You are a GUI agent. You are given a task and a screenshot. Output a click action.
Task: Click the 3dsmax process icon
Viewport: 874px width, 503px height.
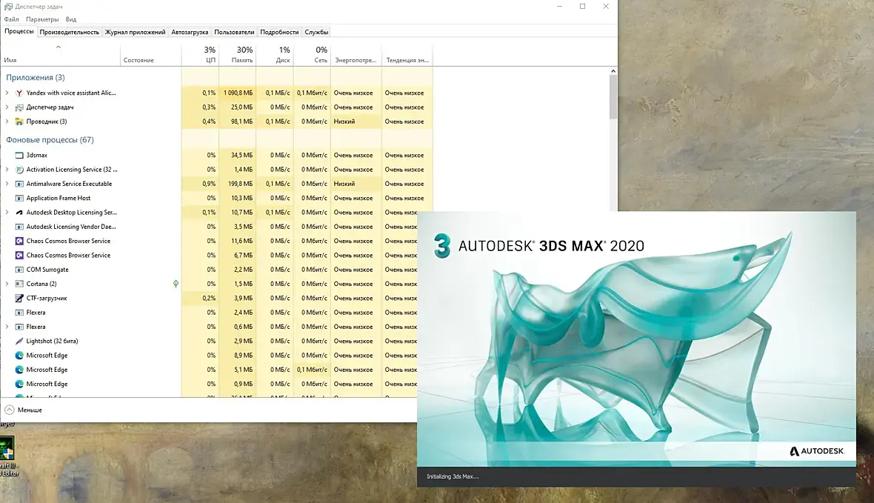19,156
